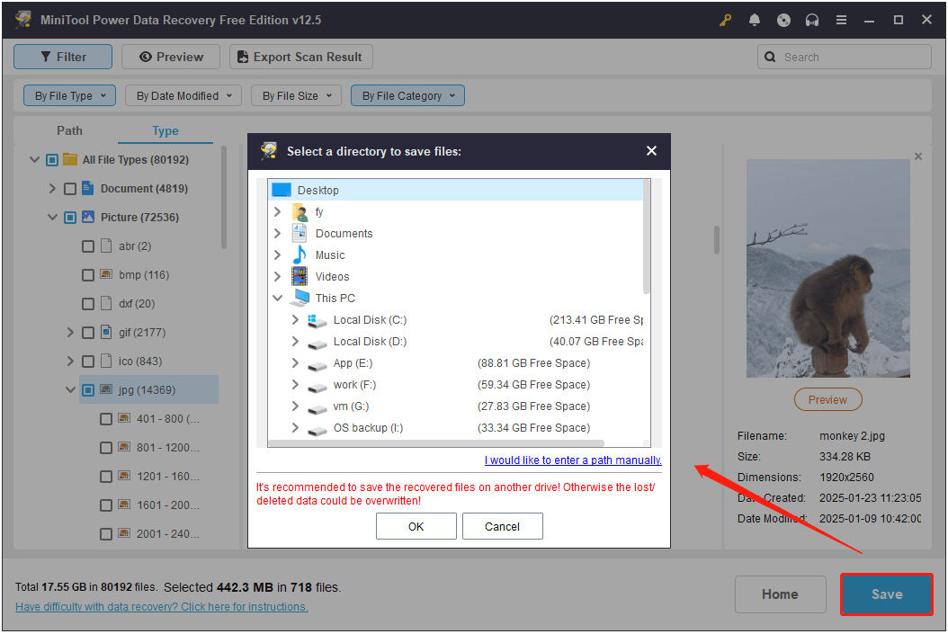This screenshot has width=948, height=634.
Task: Click the Search input field
Action: click(x=844, y=57)
